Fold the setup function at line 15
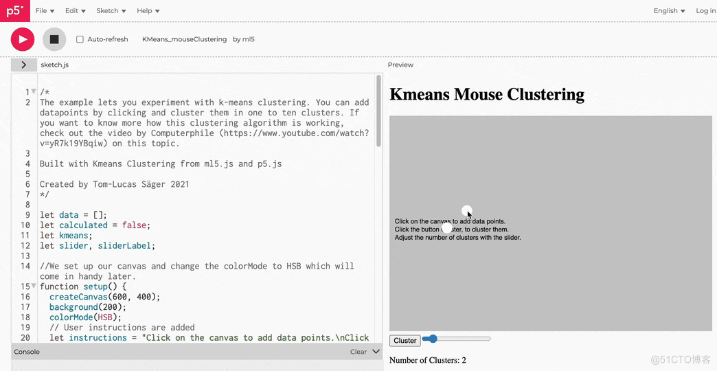 point(34,286)
